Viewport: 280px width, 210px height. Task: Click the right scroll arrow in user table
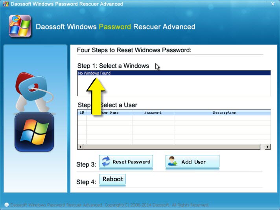pyautogui.click(x=267, y=147)
